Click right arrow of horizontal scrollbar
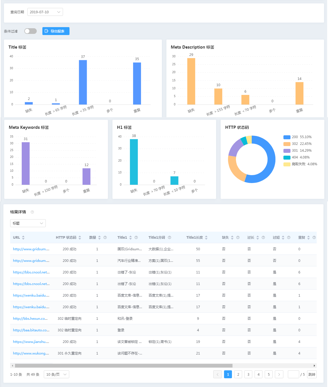328x387 pixels. 314,366
